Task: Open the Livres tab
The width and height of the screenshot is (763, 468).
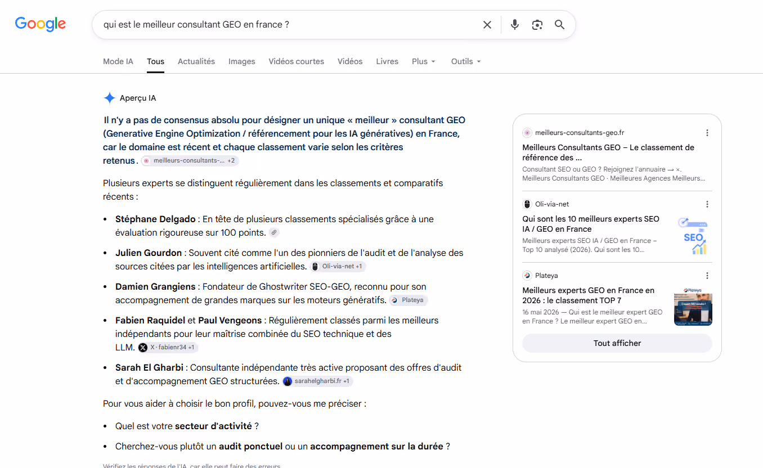Action: point(387,61)
